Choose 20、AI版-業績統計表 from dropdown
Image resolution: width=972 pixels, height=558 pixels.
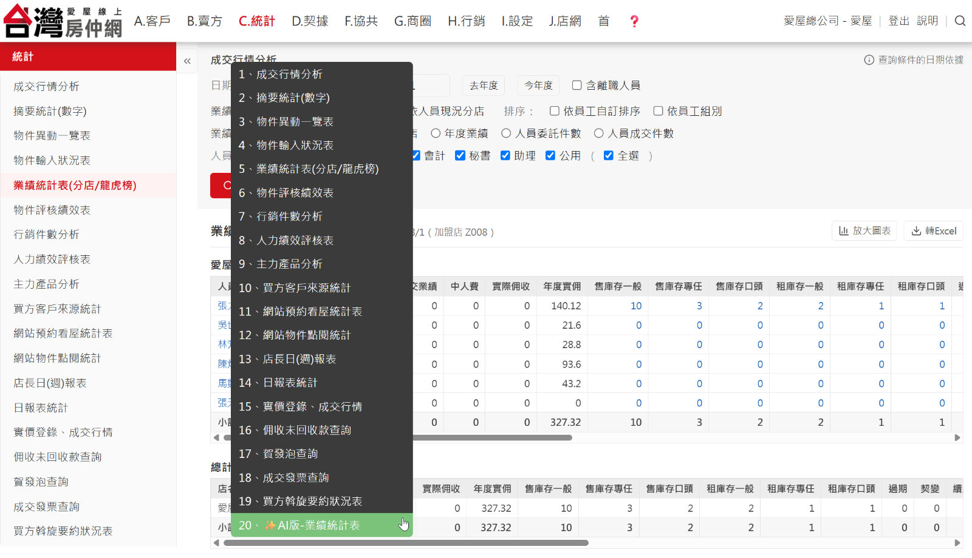click(x=322, y=525)
